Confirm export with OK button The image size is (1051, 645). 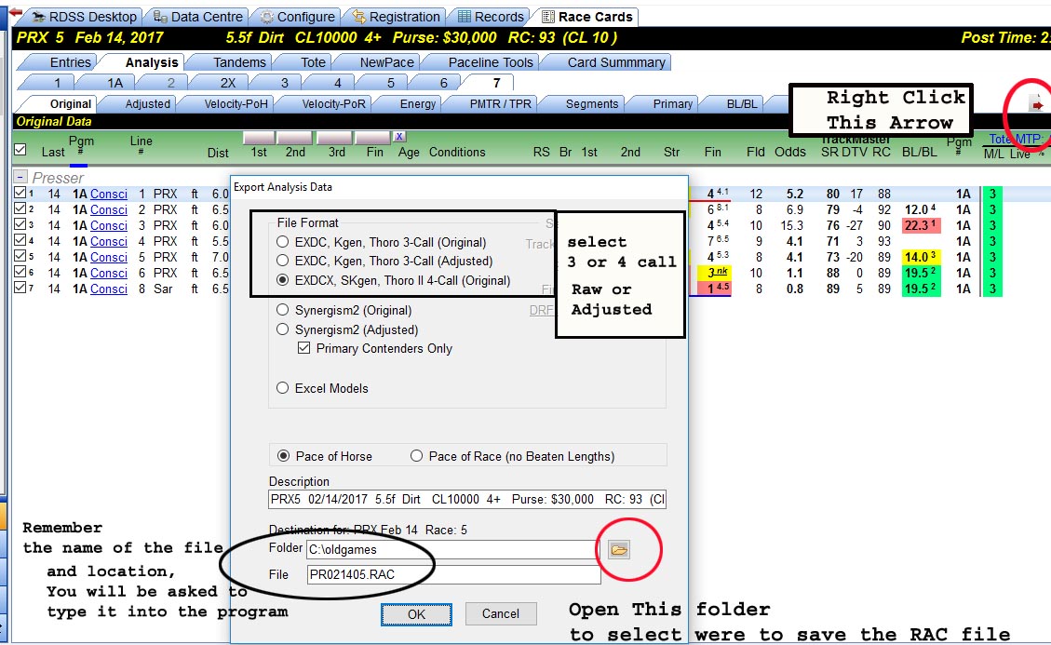(x=416, y=614)
